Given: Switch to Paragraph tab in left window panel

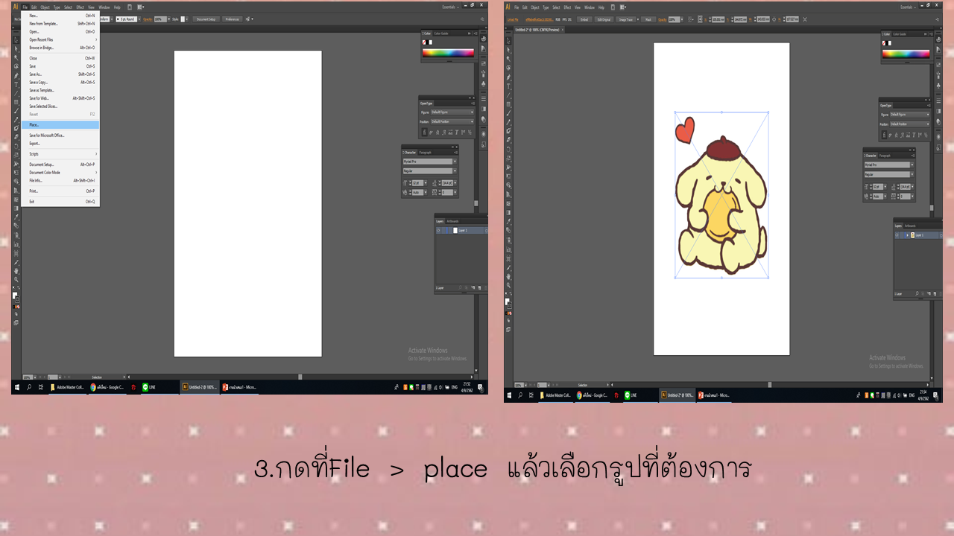Looking at the screenshot, I should (426, 153).
